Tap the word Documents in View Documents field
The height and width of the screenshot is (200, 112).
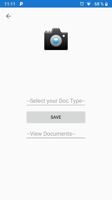click(58, 134)
